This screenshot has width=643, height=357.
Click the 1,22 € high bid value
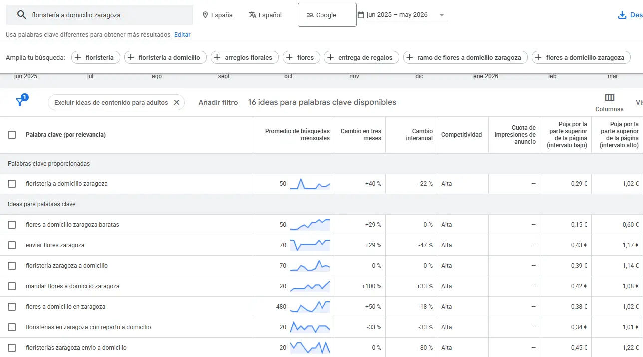point(631,348)
